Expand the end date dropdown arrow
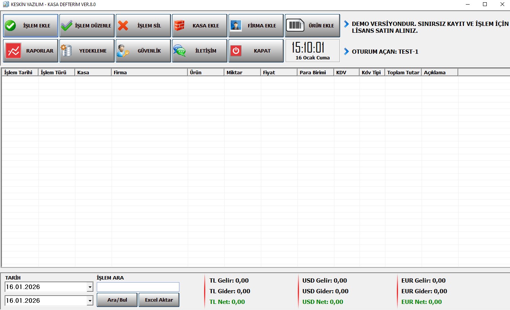The width and height of the screenshot is (510, 310). pyautogui.click(x=90, y=301)
